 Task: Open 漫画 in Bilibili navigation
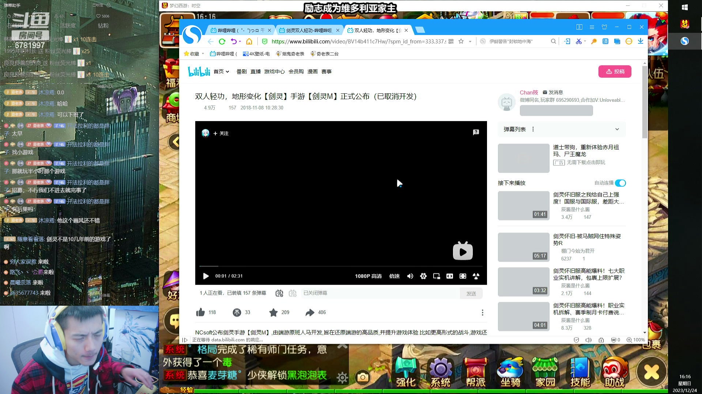pos(313,72)
